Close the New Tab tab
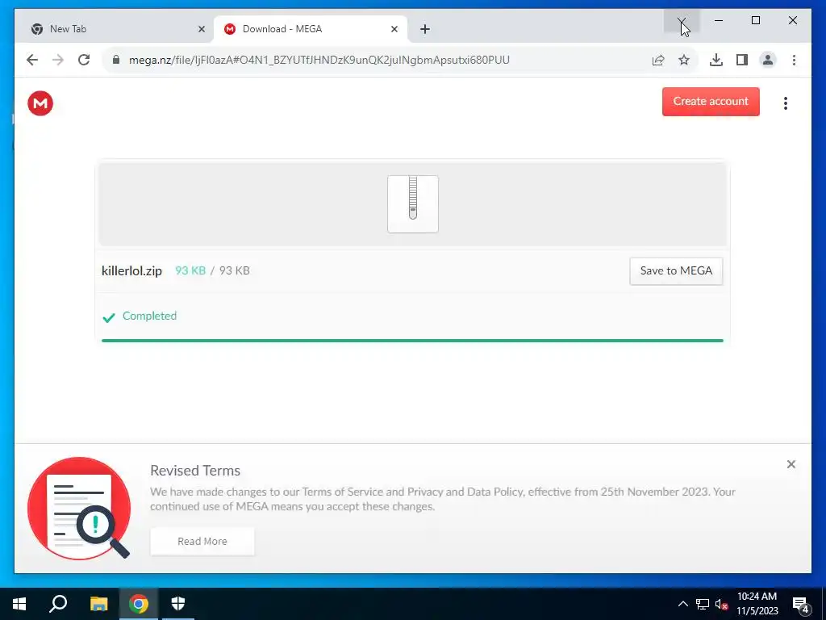The width and height of the screenshot is (826, 620). [201, 29]
